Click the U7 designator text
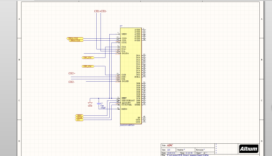The height and width of the screenshot is (156, 272). click(x=121, y=26)
